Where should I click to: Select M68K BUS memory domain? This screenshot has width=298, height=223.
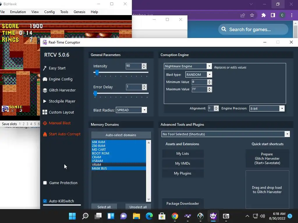[119, 168]
